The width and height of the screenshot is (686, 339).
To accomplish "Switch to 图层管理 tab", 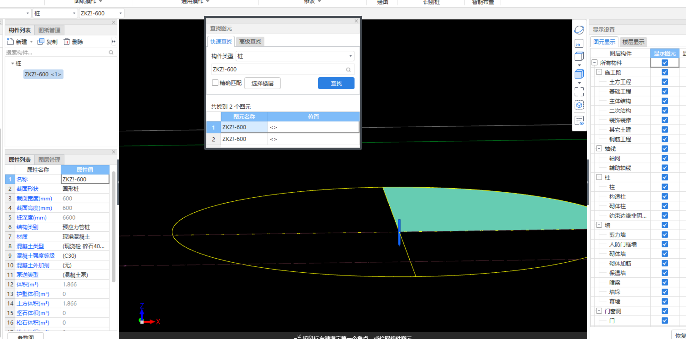I will [x=49, y=159].
